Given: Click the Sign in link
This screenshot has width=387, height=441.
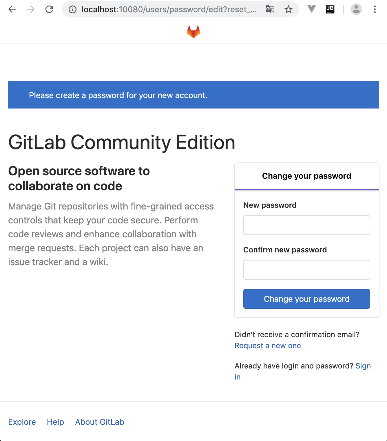Looking at the screenshot, I should pos(363,366).
